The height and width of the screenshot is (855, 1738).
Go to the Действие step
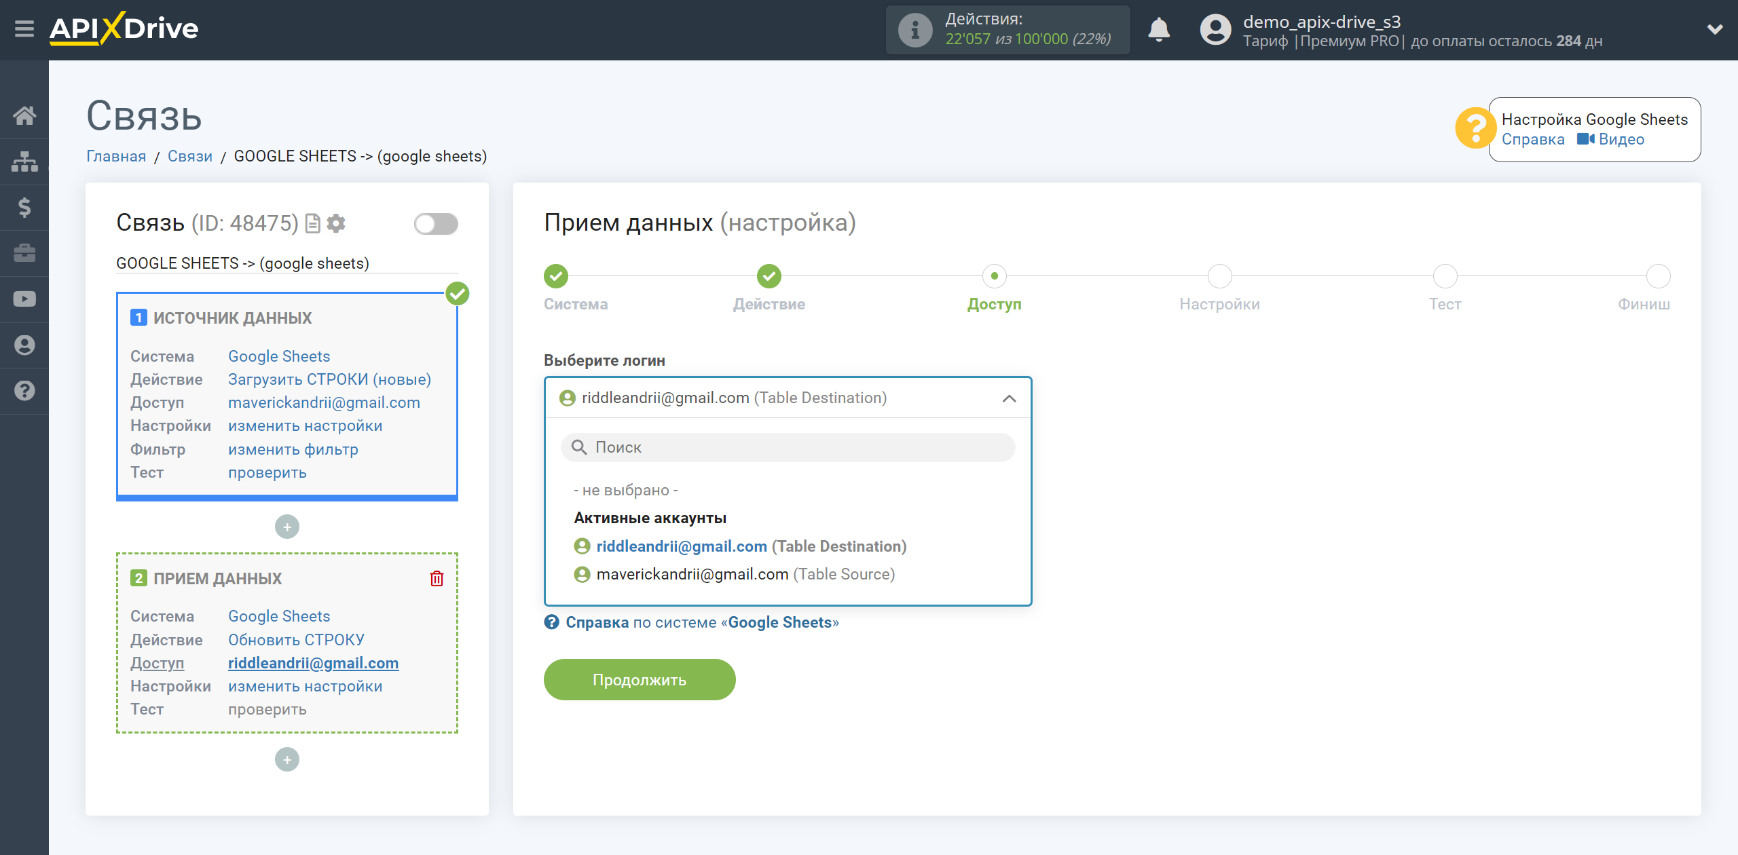[x=769, y=276]
